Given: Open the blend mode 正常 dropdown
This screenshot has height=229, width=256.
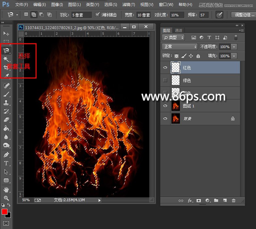Looking at the screenshot, I should (180, 47).
